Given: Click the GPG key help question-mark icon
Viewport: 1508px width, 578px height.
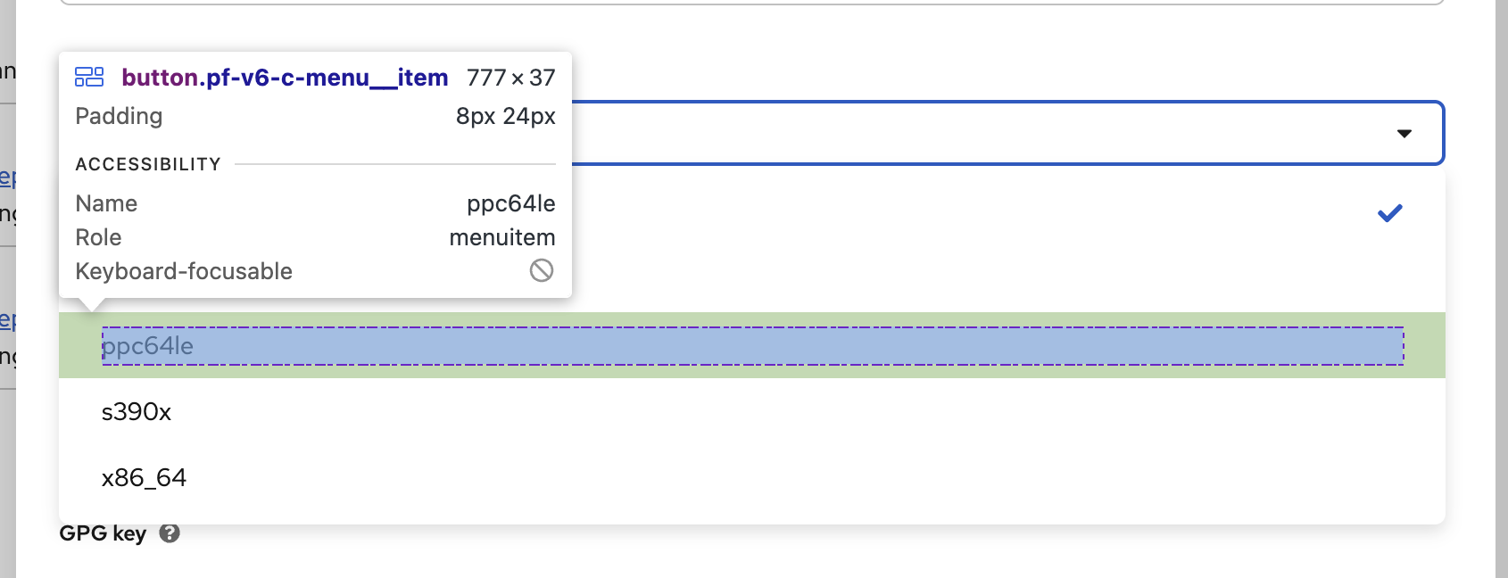Looking at the screenshot, I should click(170, 533).
